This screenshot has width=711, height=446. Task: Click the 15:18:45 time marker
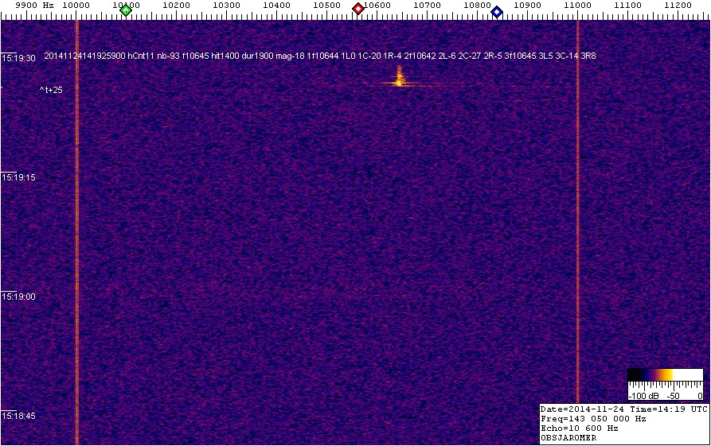coord(19,416)
